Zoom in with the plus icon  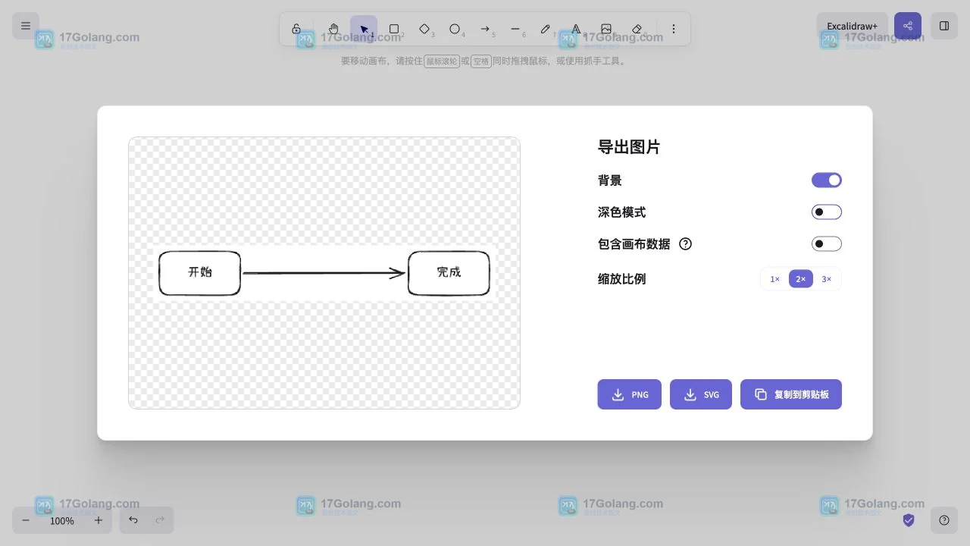[99, 520]
